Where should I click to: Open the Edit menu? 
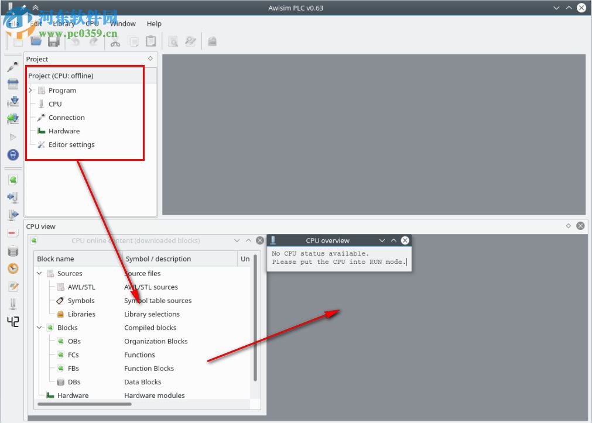click(x=36, y=23)
